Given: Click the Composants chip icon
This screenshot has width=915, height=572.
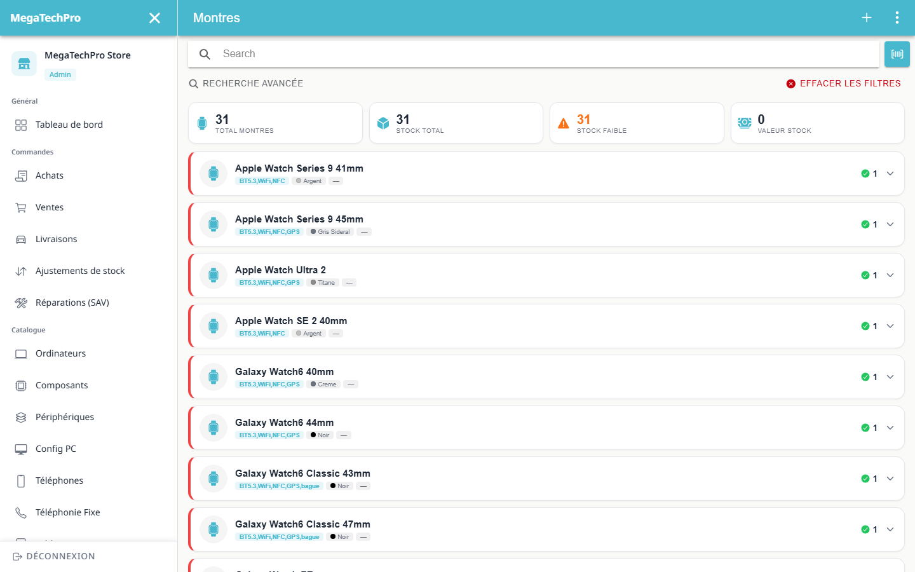Looking at the screenshot, I should (x=21, y=386).
